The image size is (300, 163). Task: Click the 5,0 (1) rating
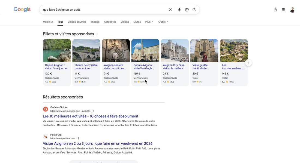coord(197,82)
